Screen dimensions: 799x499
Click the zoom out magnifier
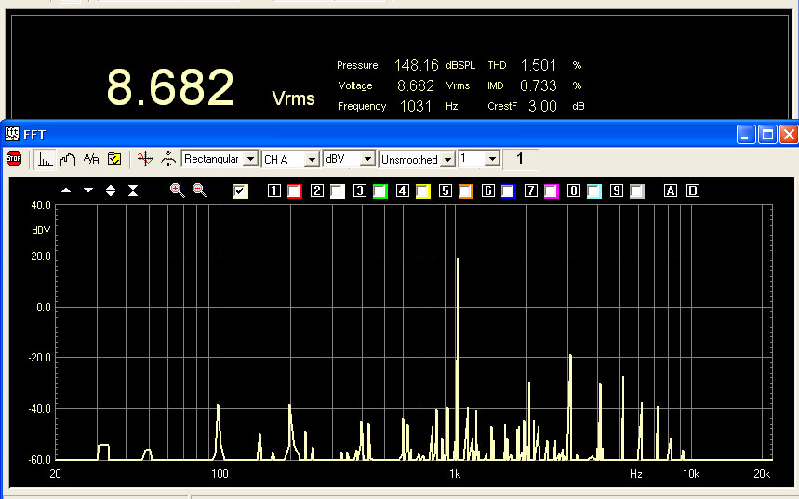point(199,190)
